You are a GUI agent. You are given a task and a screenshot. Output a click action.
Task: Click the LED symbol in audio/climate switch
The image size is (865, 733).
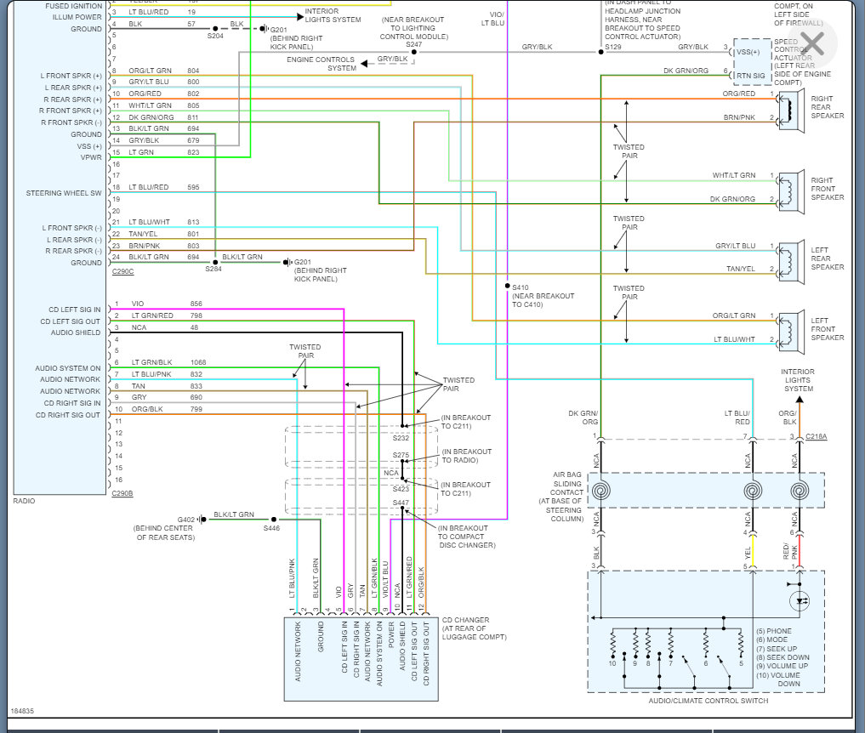pyautogui.click(x=800, y=600)
